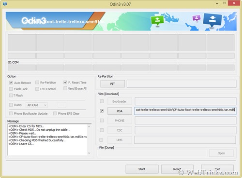
Task: Click the PIT file path field
Action: click(x=181, y=84)
